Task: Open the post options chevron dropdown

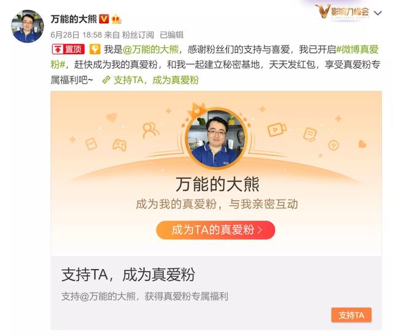Action: (x=378, y=13)
